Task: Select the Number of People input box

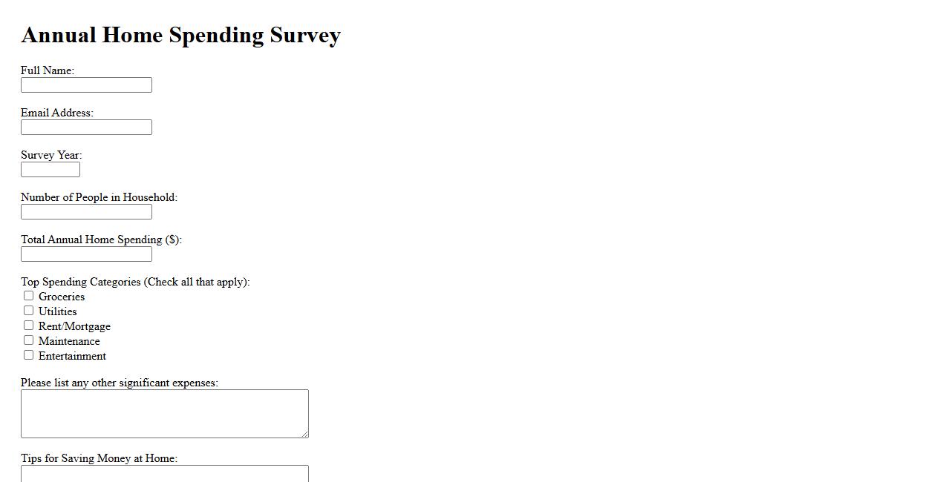Action: (x=86, y=212)
